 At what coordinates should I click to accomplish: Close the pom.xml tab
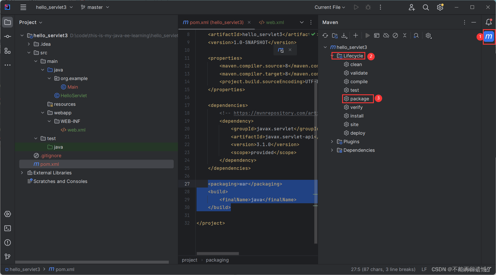249,22
